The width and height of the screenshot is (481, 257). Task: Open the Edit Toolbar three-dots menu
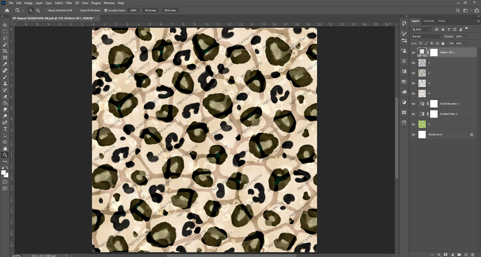tap(5, 161)
